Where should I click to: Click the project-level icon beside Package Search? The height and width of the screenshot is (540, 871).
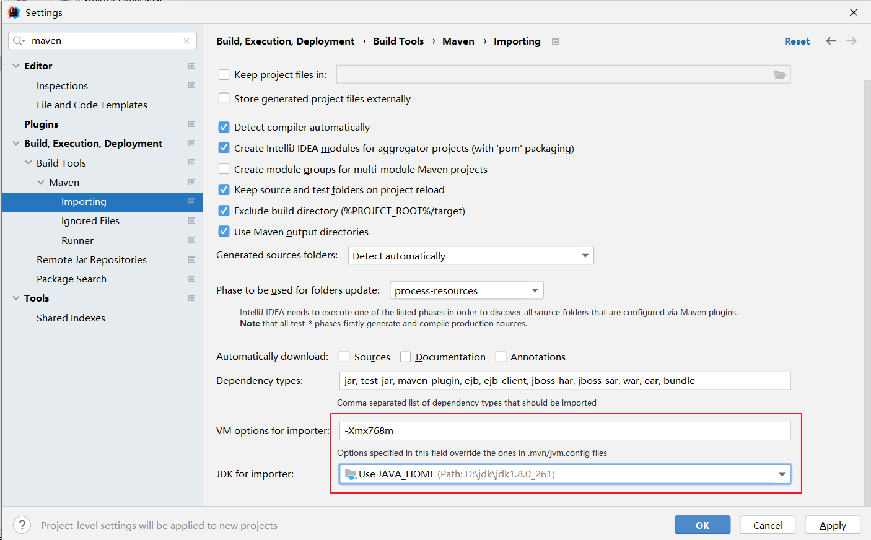point(192,279)
